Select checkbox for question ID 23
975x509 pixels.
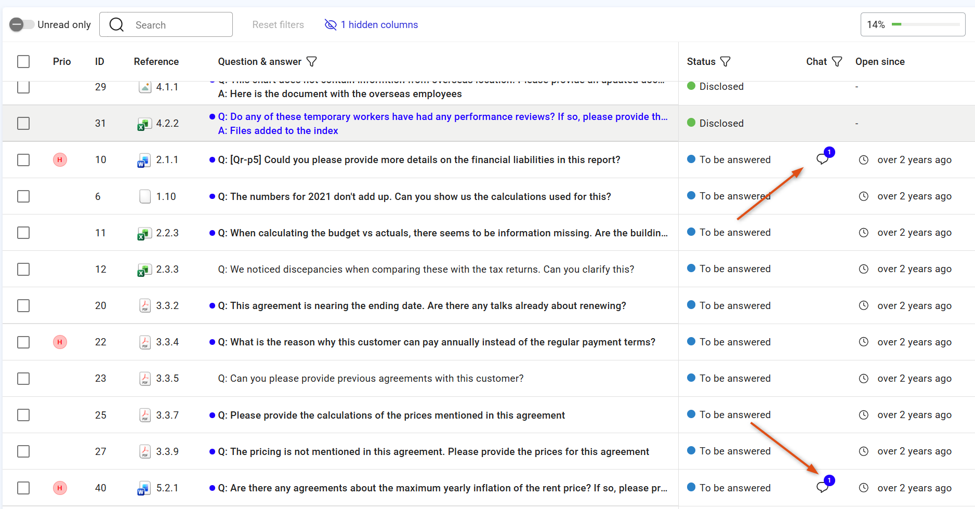pos(23,379)
